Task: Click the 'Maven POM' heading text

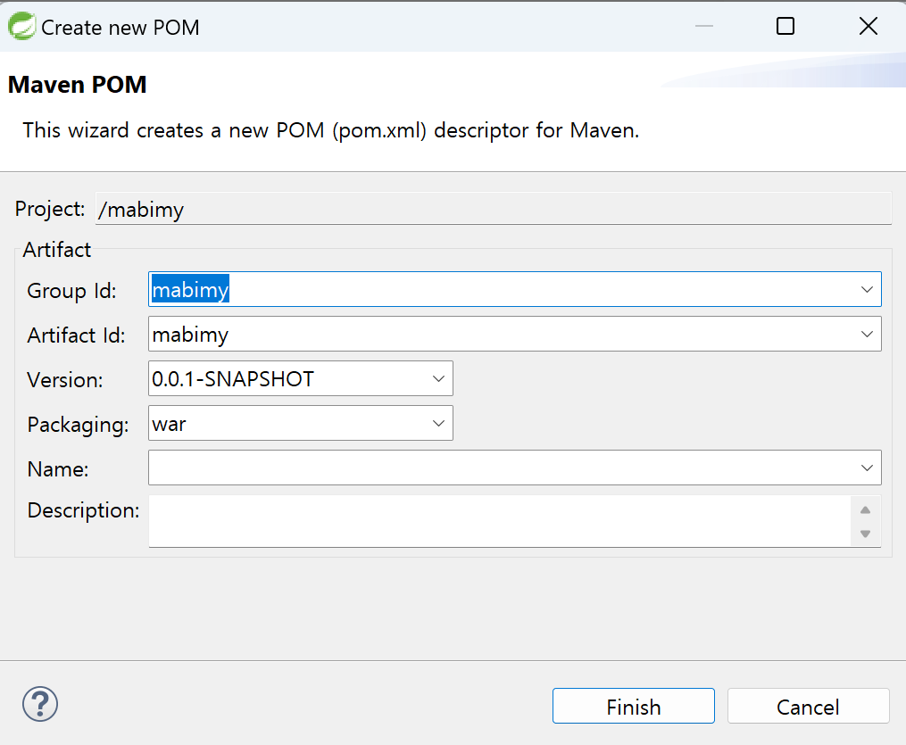Action: click(x=78, y=85)
